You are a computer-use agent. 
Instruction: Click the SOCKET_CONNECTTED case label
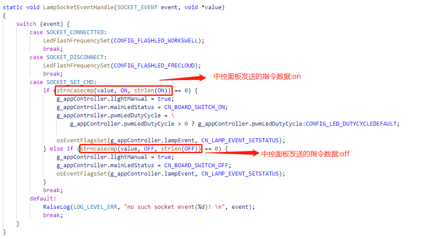click(75, 32)
